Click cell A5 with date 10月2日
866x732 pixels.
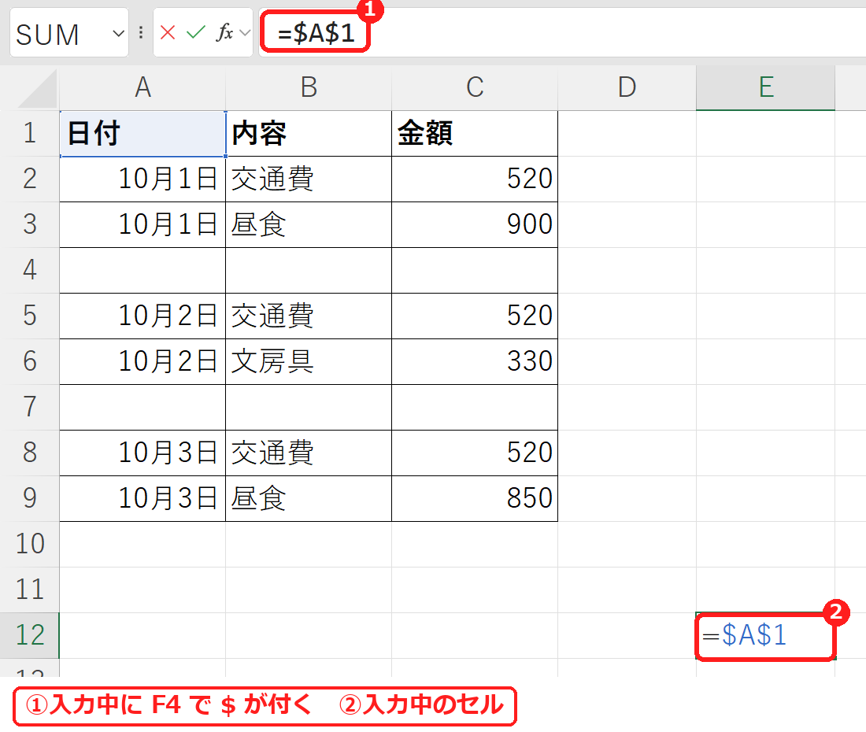tap(142, 316)
